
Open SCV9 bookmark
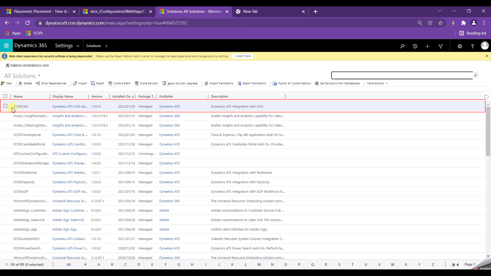point(34,33)
